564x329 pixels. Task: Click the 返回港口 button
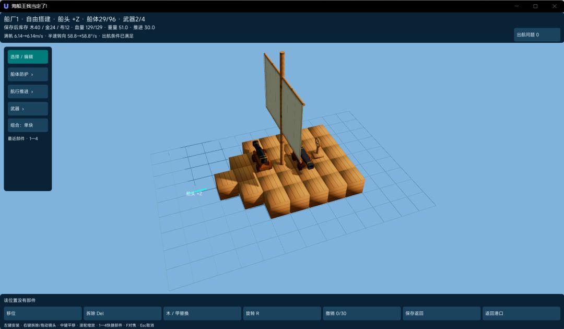[x=521, y=313]
